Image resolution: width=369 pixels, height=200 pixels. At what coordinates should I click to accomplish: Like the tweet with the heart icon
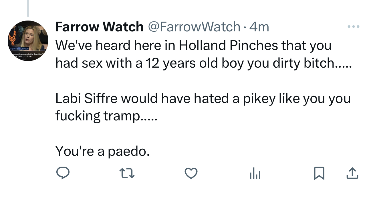(x=191, y=173)
